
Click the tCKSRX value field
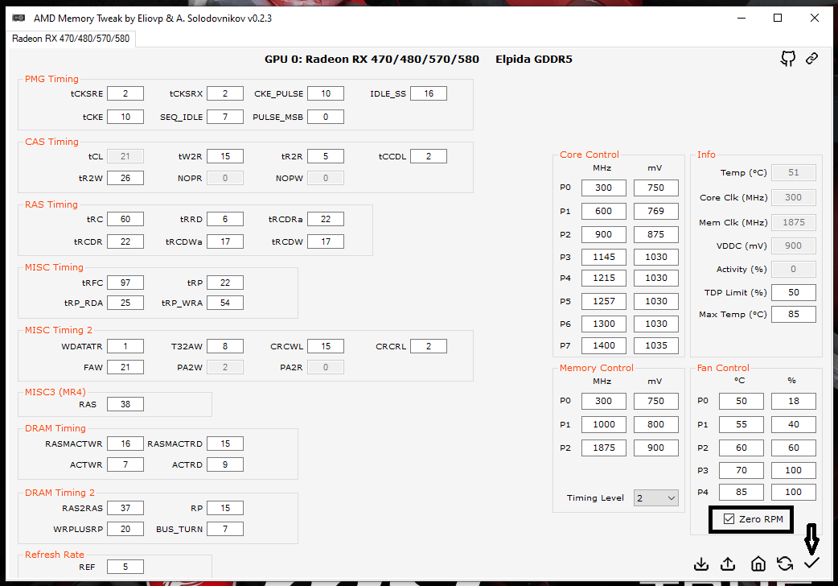point(225,93)
